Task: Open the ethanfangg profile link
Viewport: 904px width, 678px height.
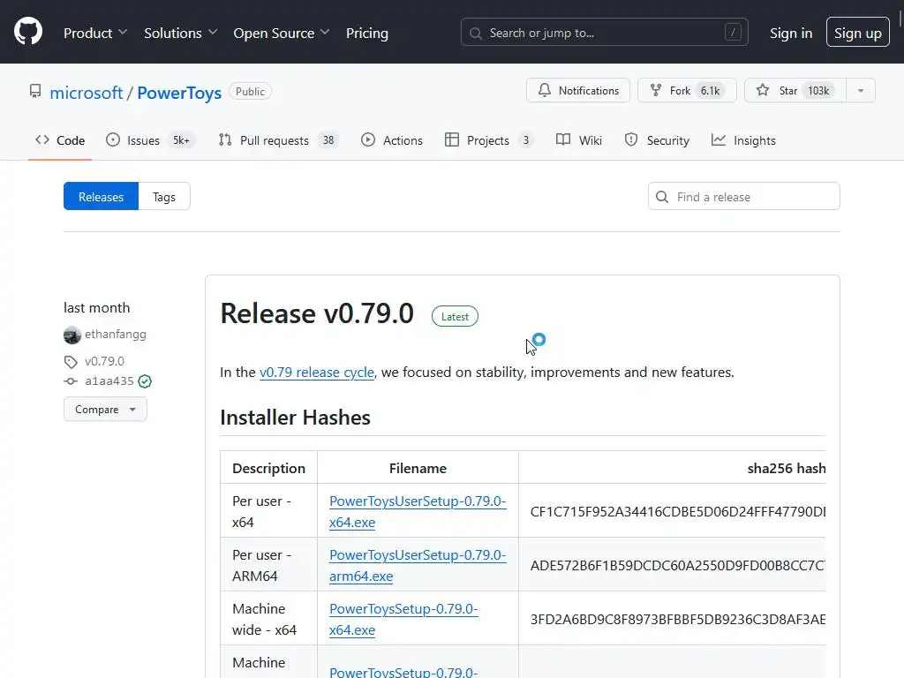Action: point(116,334)
